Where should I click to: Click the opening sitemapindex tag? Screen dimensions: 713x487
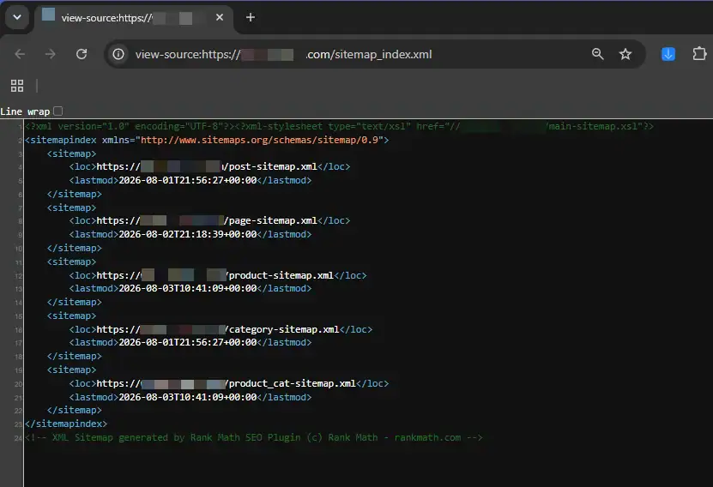207,140
